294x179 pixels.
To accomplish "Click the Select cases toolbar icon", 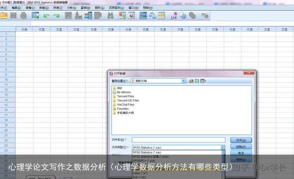I will click(x=161, y=15).
